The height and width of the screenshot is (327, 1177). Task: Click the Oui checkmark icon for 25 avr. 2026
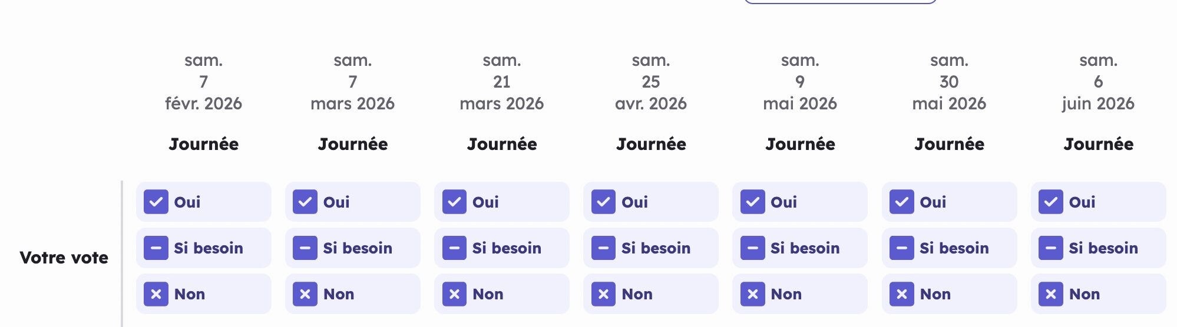click(603, 202)
